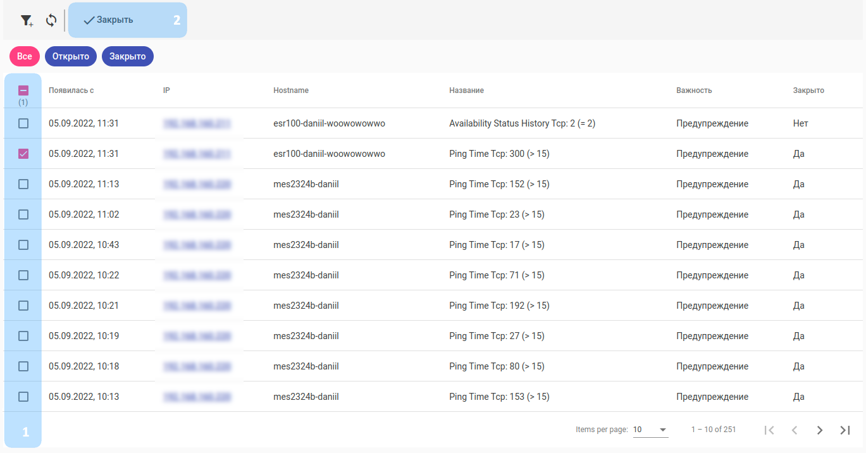Screen dimensions: 866x453
Task: Jump to the last page
Action: [x=845, y=430]
